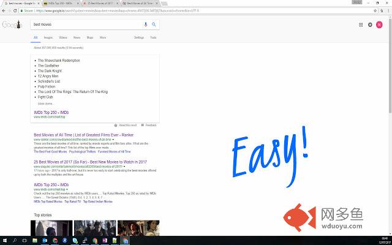Click the voice search microphone icon

(146, 24)
